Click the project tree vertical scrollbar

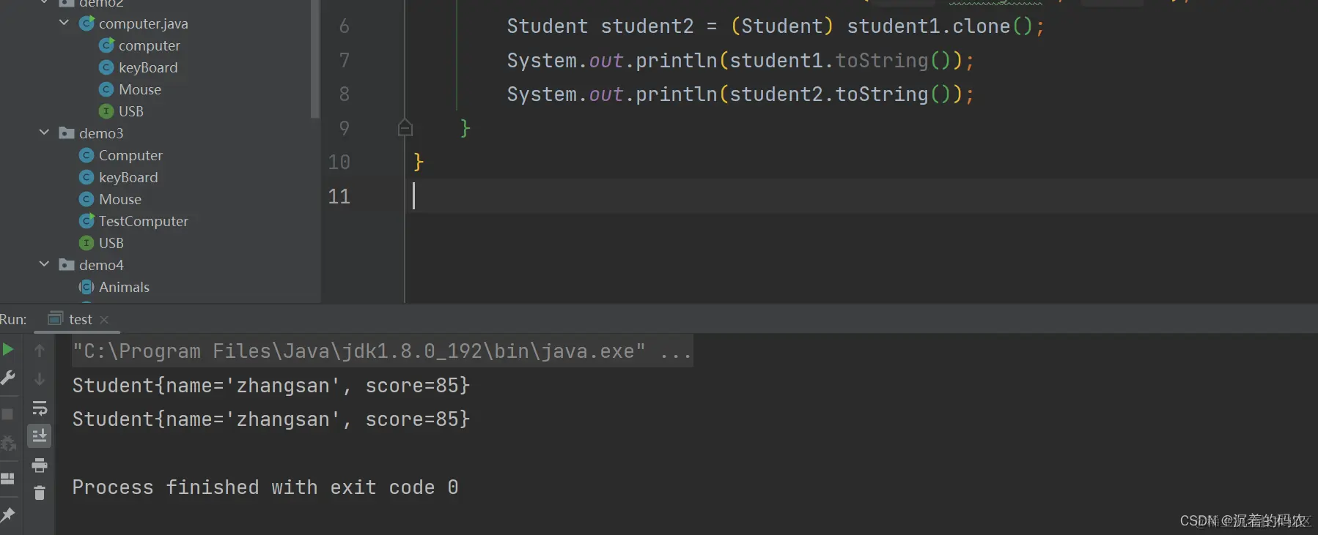coord(315,59)
